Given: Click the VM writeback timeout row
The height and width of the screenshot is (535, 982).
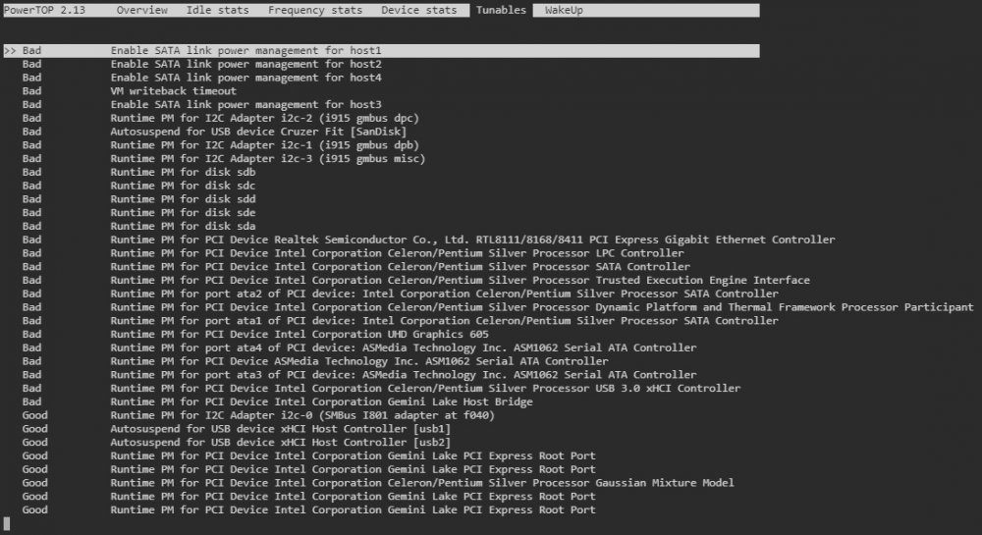Looking at the screenshot, I should tap(129, 91).
